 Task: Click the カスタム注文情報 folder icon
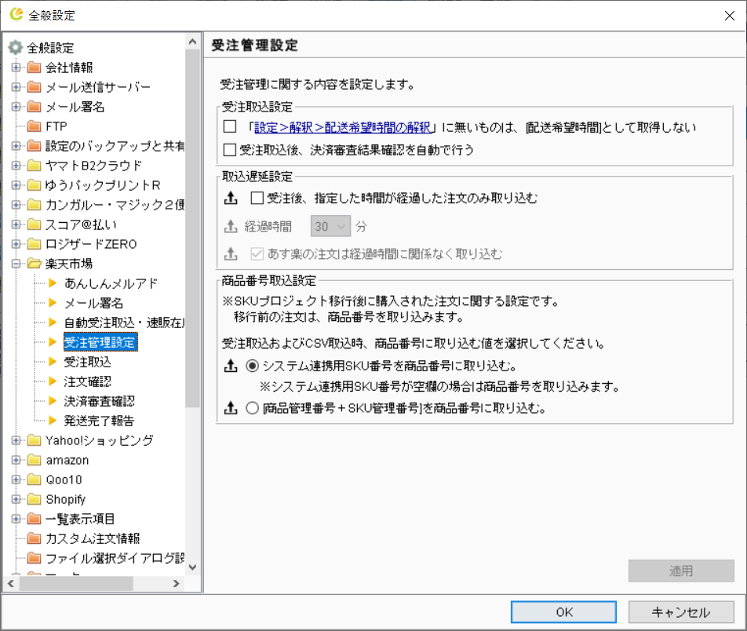click(34, 538)
